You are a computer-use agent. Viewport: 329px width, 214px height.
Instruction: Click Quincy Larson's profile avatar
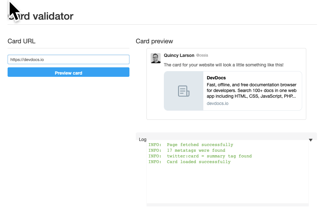click(x=156, y=58)
